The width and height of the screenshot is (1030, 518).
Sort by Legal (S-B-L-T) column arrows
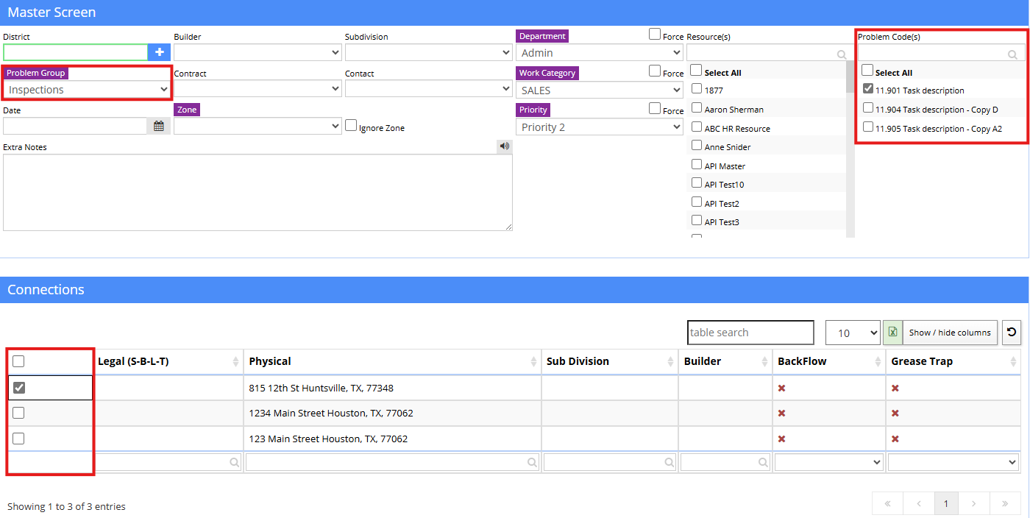pos(235,361)
